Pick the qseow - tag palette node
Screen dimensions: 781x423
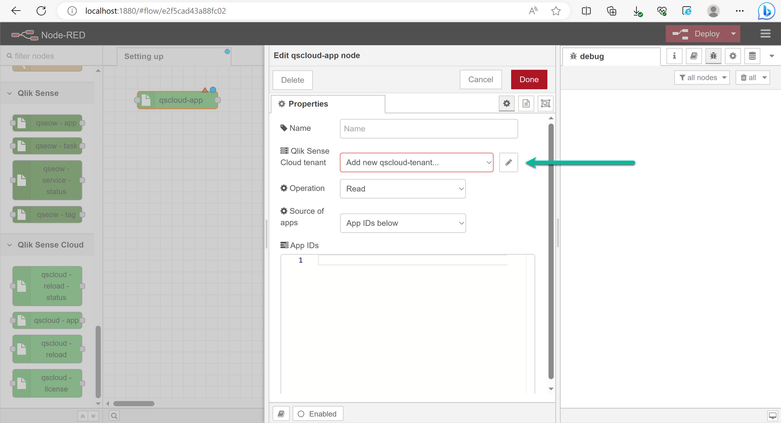[48, 215]
